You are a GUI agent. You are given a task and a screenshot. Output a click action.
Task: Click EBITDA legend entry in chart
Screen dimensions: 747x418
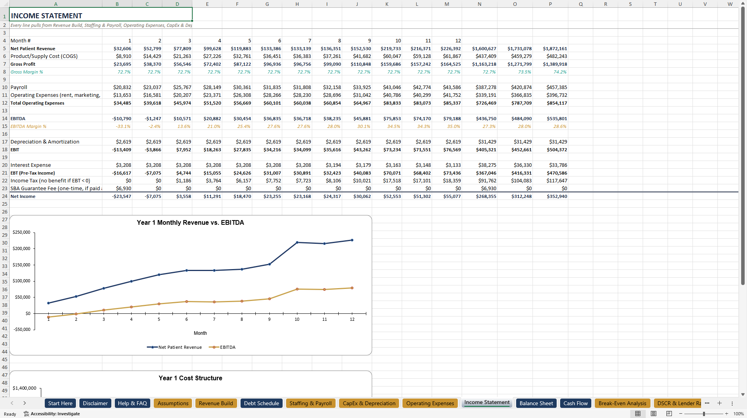[x=222, y=347]
